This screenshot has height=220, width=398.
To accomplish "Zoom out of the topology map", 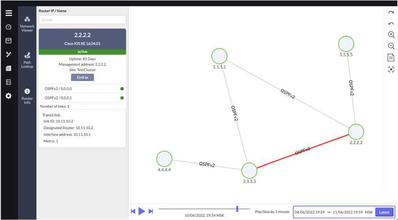I will click(391, 46).
